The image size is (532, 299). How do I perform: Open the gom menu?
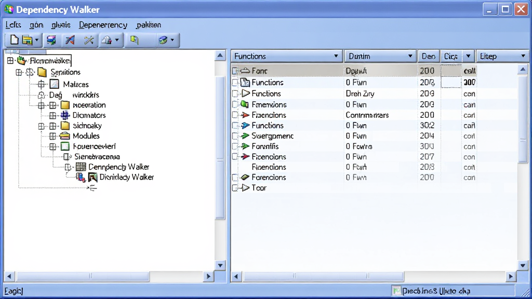click(x=36, y=25)
